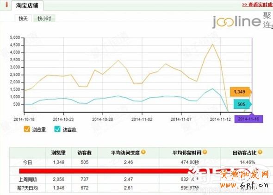Image resolution: width=273 pixels, height=195 pixels.
Task: Click the 14.46% return visitor cell
Action: pos(248,162)
